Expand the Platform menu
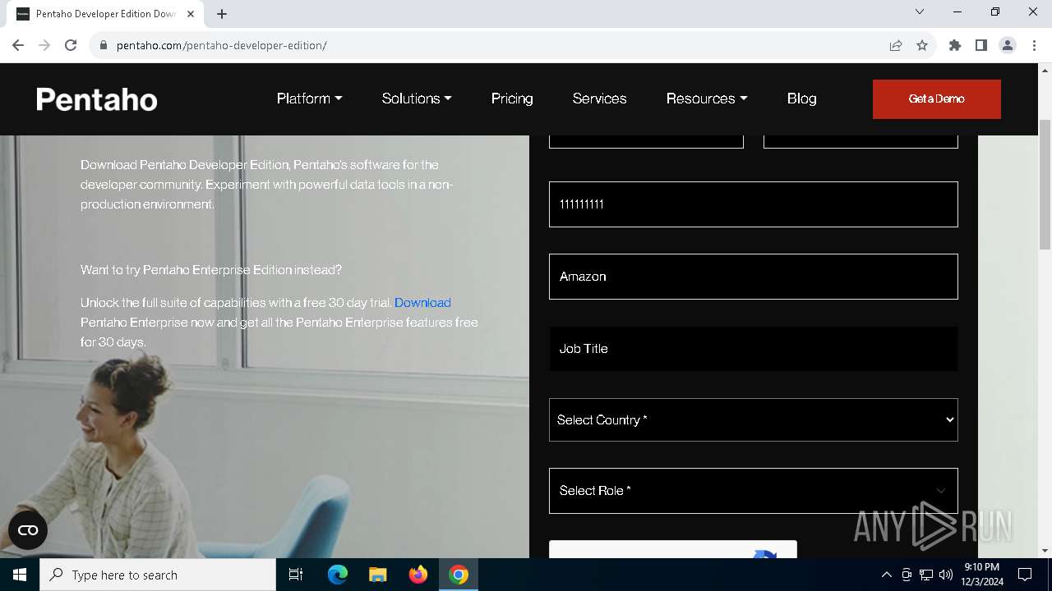 tap(309, 98)
